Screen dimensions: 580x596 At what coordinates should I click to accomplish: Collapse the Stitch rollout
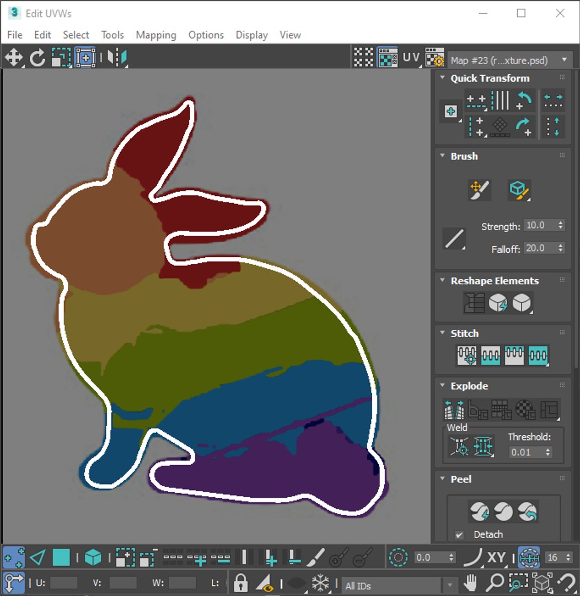pyautogui.click(x=442, y=333)
